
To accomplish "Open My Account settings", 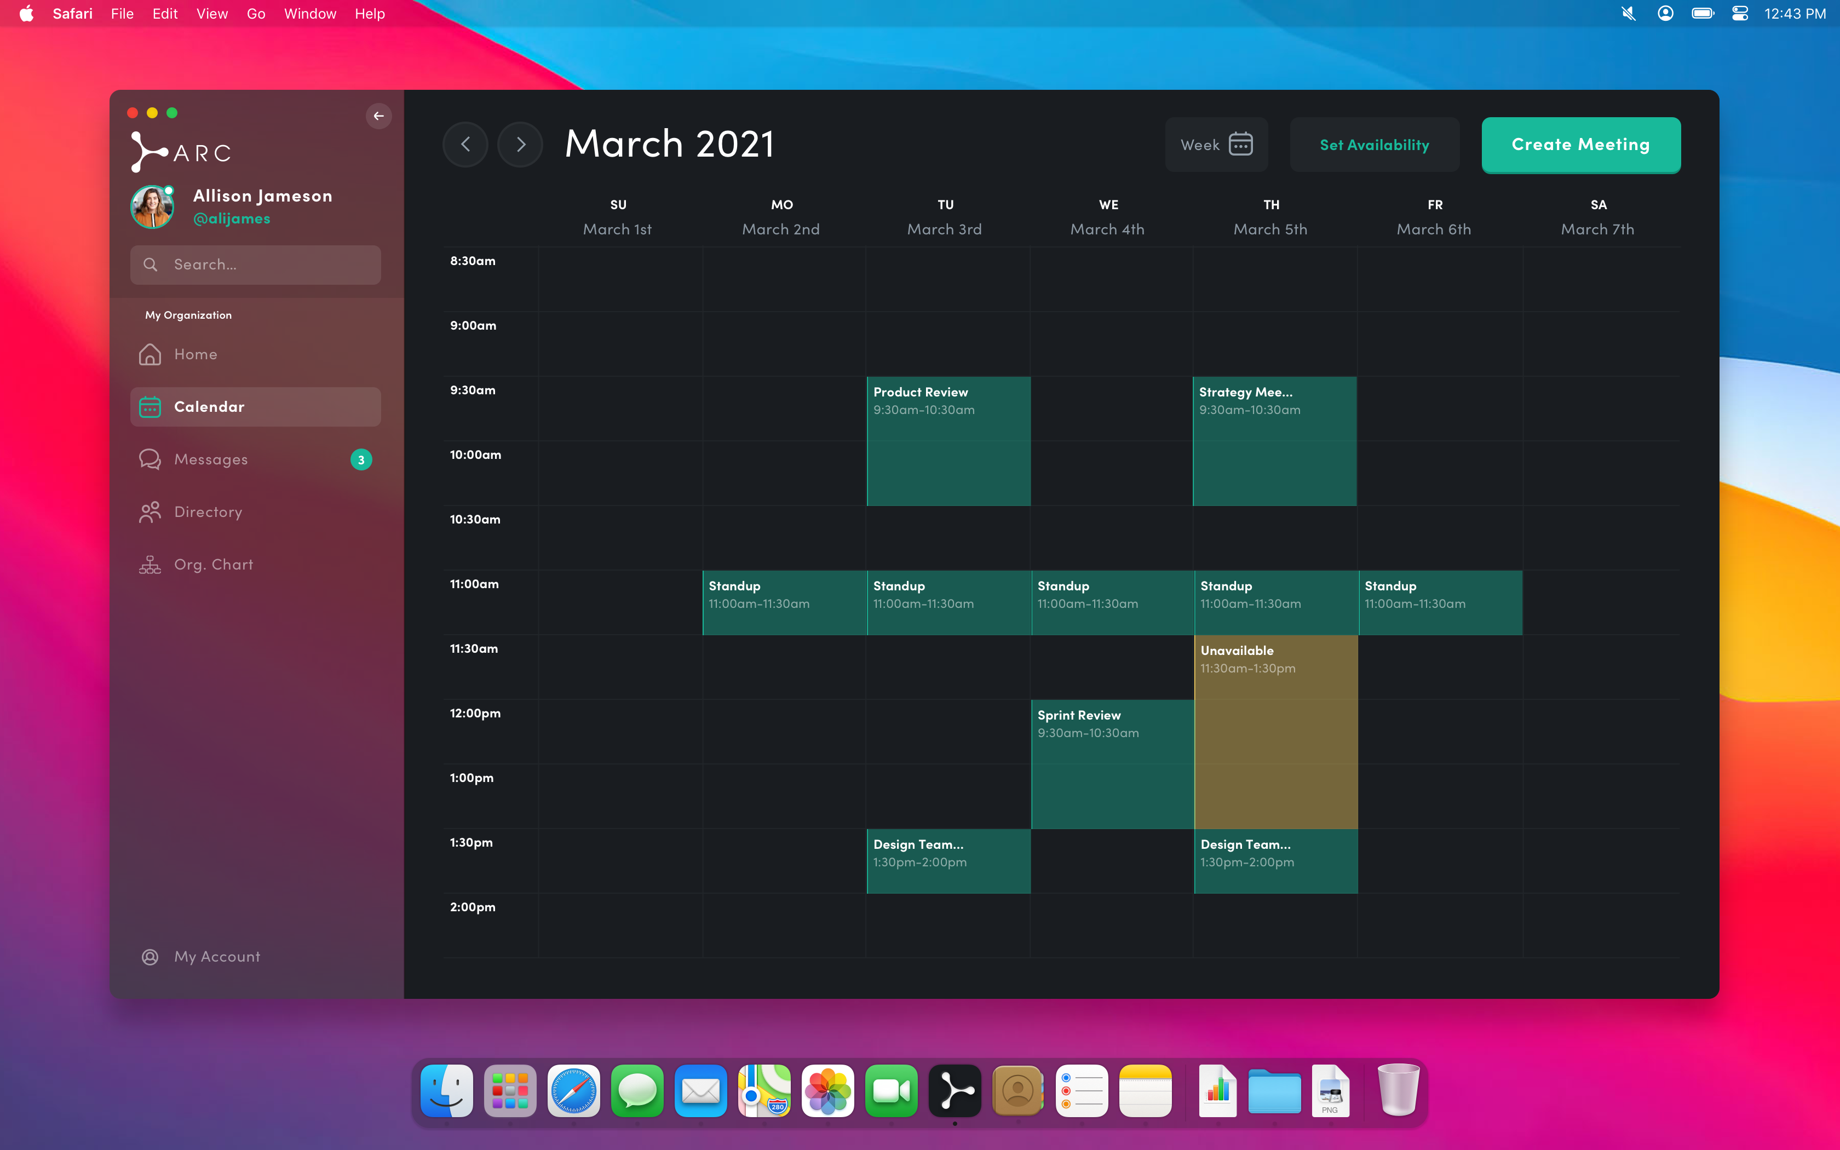I will pyautogui.click(x=217, y=957).
